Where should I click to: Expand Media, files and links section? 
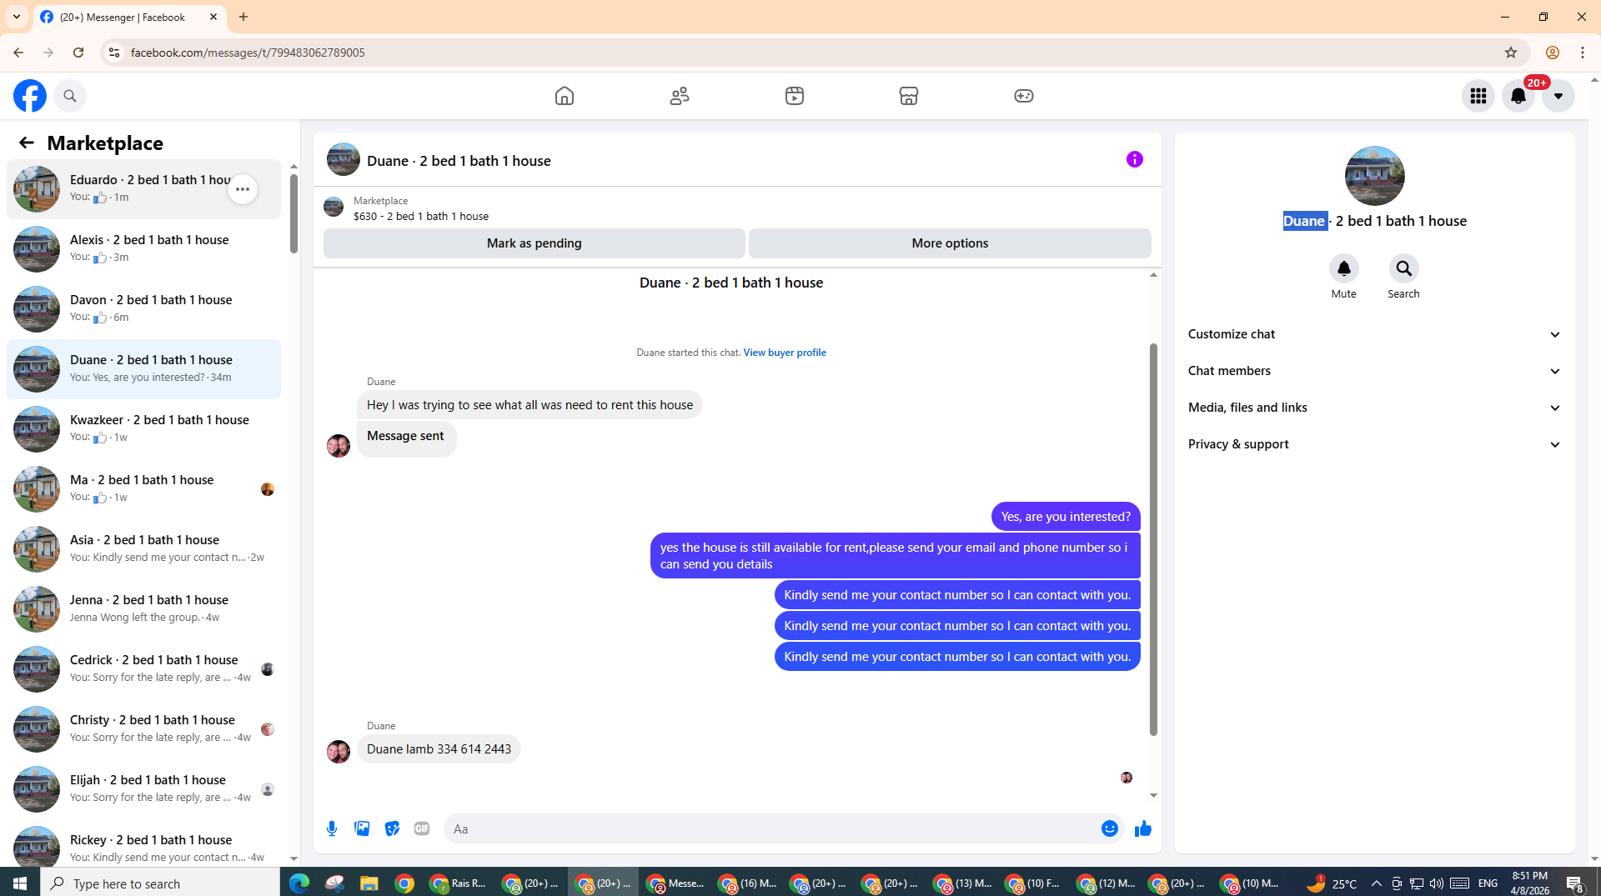[1374, 408]
